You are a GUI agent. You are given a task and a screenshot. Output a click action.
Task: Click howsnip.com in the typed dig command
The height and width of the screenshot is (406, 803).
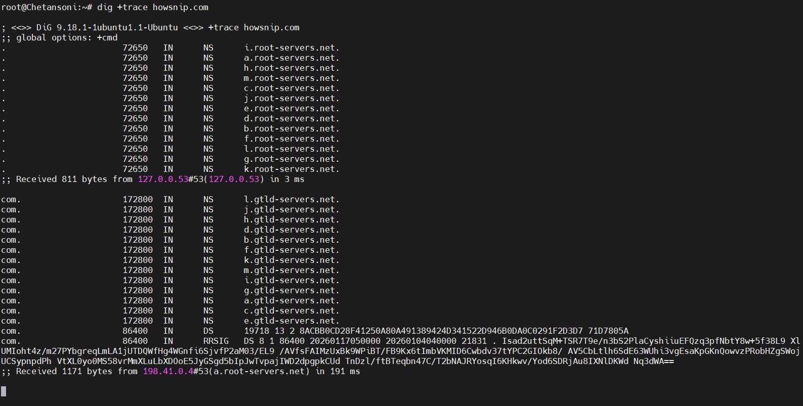pyautogui.click(x=180, y=8)
